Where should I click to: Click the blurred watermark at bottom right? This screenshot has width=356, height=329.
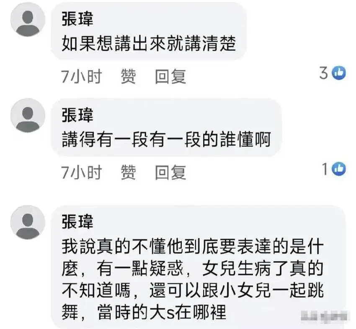[x=324, y=316]
